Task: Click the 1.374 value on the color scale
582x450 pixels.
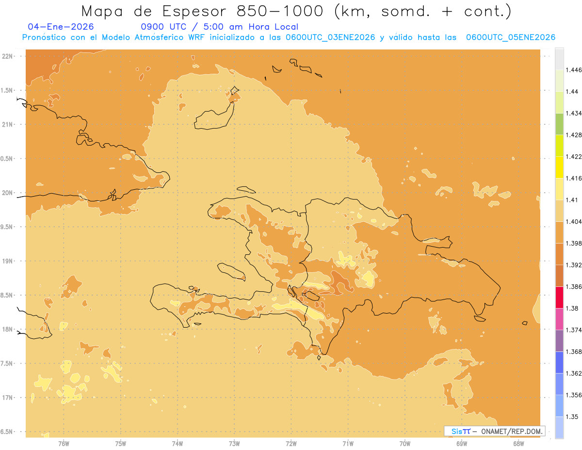Action: tap(573, 330)
